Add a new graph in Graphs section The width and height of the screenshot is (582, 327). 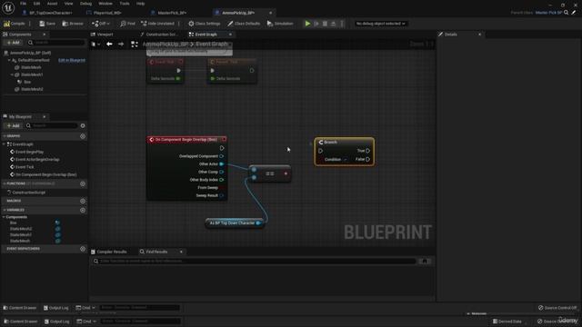pyautogui.click(x=83, y=136)
